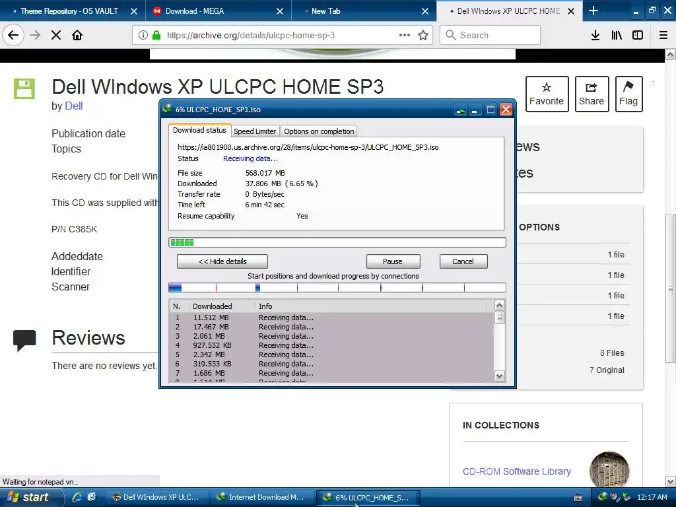Screen dimensions: 676x507
Task: Open the Speed Limiter tab
Action: (x=255, y=131)
